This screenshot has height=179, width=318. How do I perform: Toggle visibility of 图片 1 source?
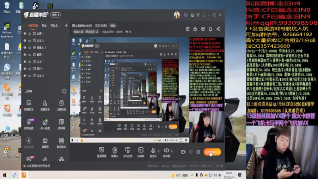pyautogui.click(x=25, y=68)
